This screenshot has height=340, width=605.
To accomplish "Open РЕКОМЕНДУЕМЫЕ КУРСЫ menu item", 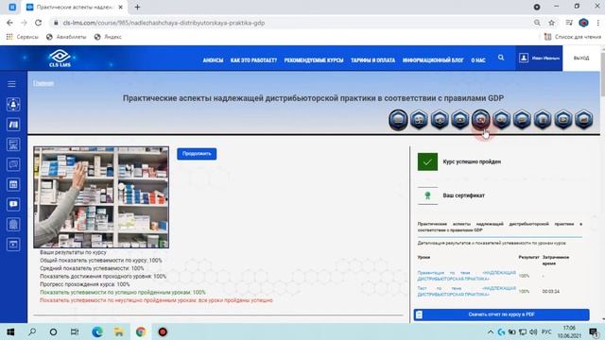I will pos(314,60).
